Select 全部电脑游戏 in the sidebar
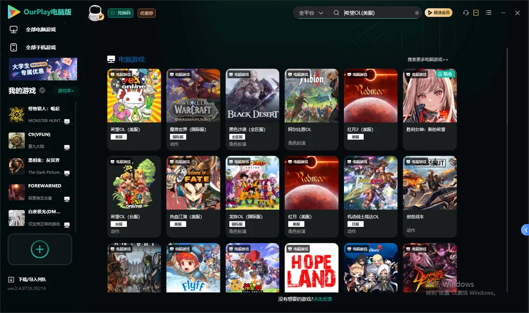529x313 pixels. click(33, 30)
